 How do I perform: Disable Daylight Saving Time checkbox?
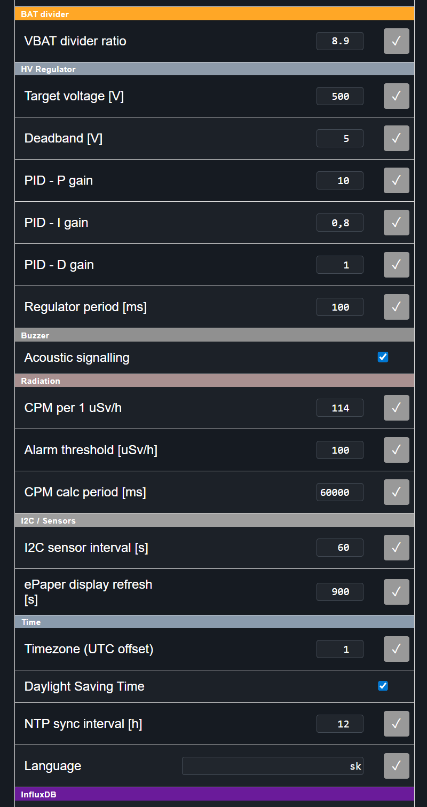click(x=383, y=686)
